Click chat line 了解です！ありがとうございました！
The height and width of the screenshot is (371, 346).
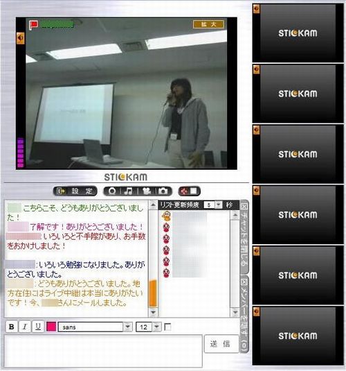click(86, 227)
